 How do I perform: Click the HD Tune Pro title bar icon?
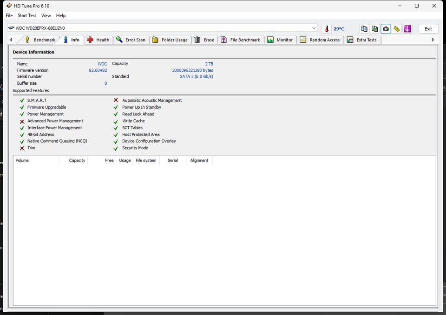[9, 6]
